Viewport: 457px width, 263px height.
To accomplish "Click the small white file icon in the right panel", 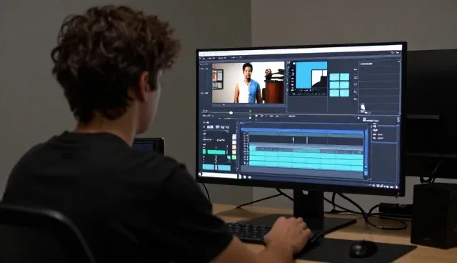I will (363, 106).
